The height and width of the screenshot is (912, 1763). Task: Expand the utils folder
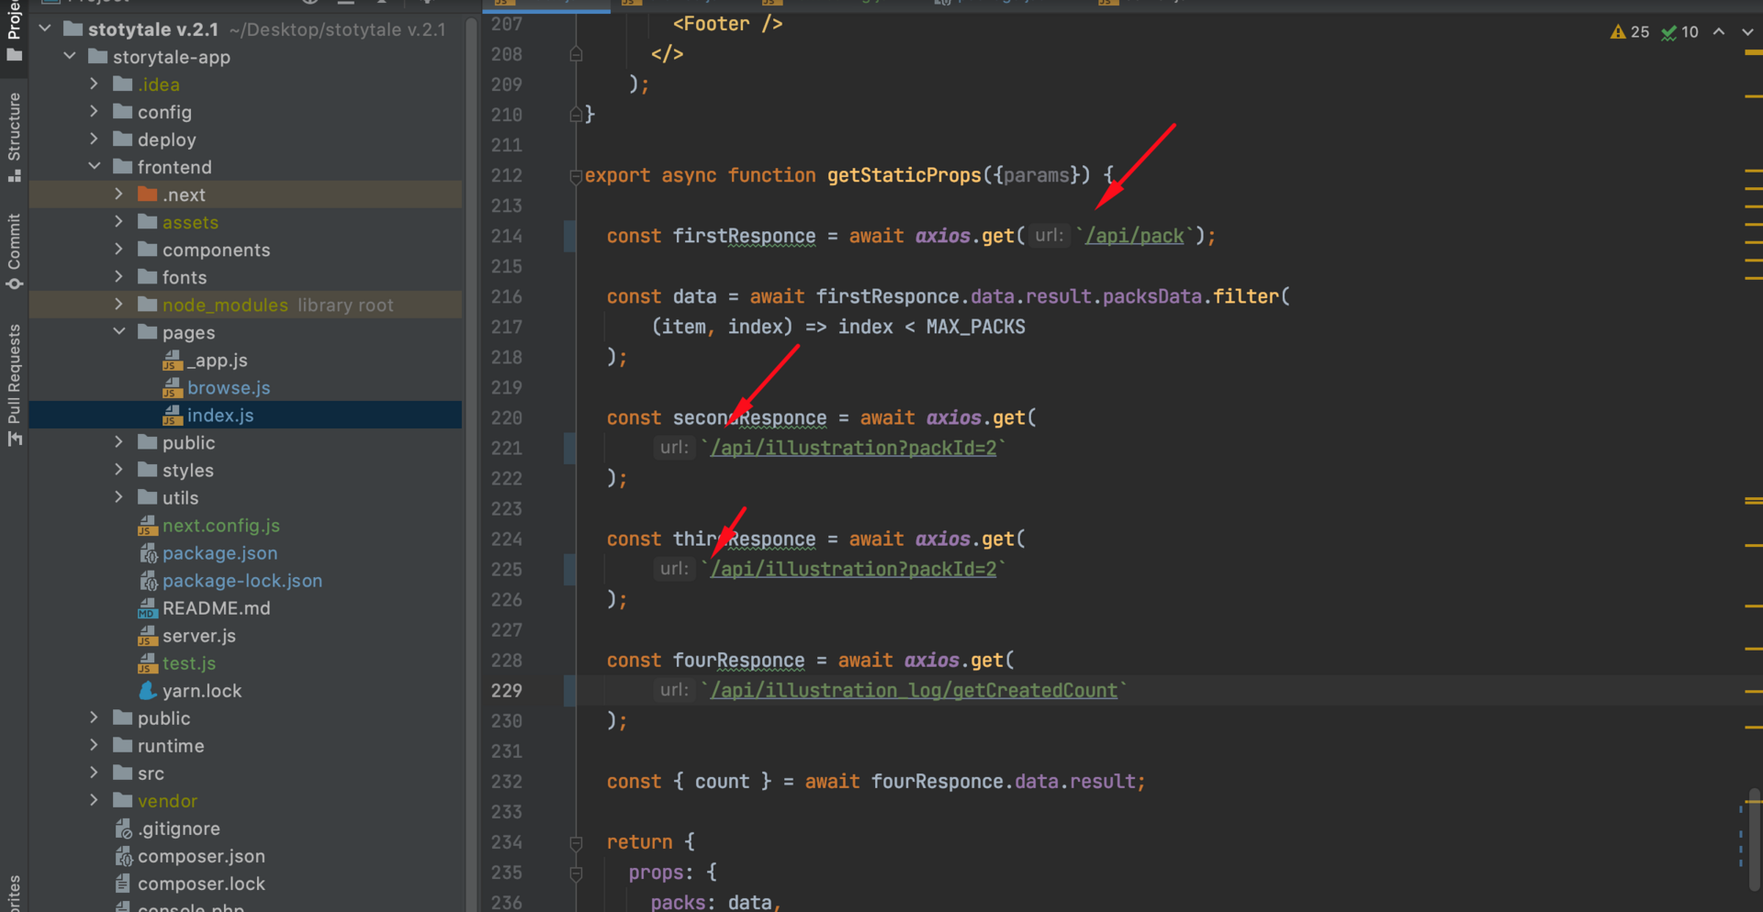coord(119,497)
